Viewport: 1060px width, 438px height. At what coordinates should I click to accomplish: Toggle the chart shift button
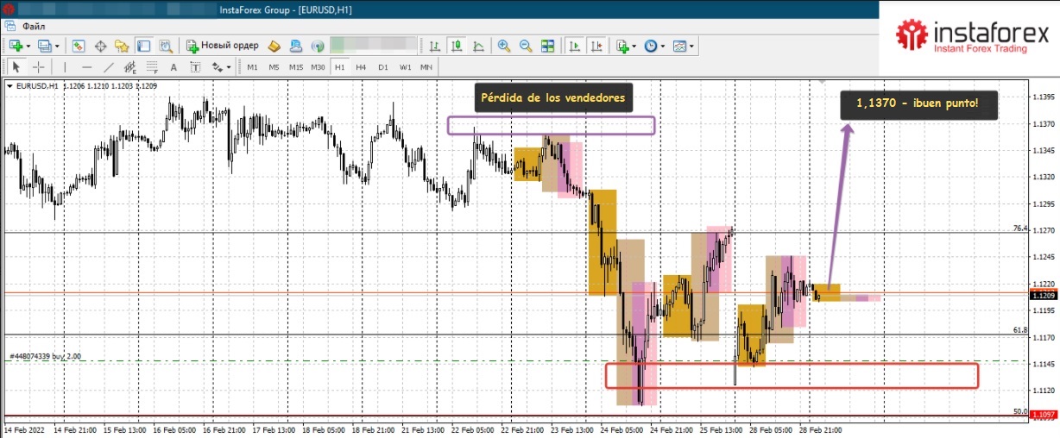pos(594,46)
